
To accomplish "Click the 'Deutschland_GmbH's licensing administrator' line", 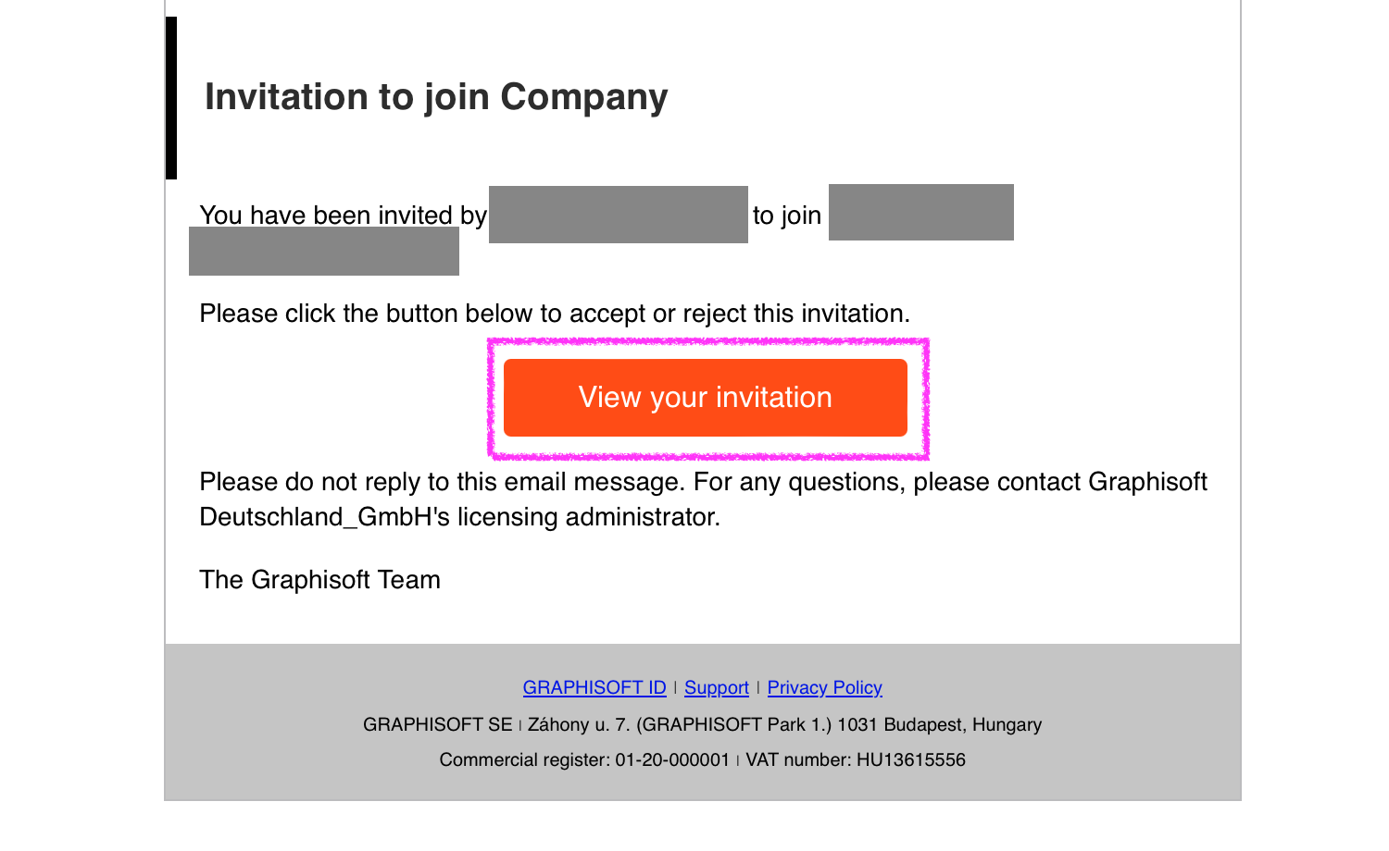I will [459, 516].
